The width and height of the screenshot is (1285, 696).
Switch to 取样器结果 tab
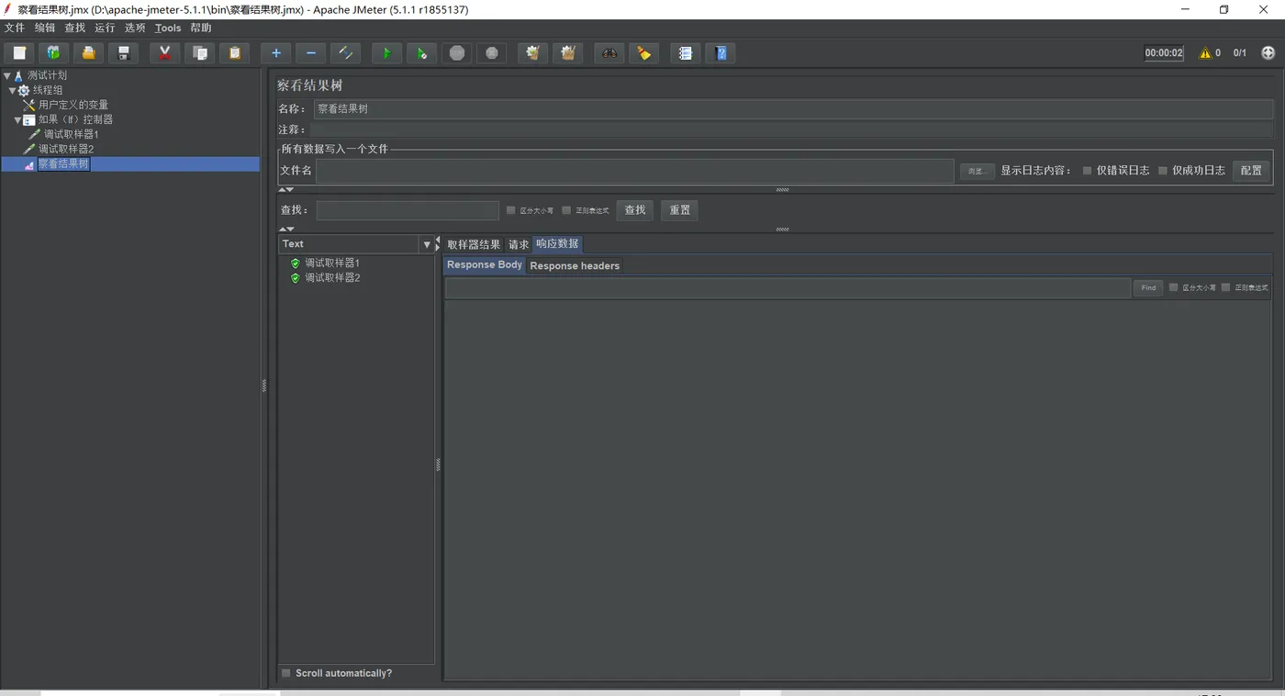(x=474, y=244)
